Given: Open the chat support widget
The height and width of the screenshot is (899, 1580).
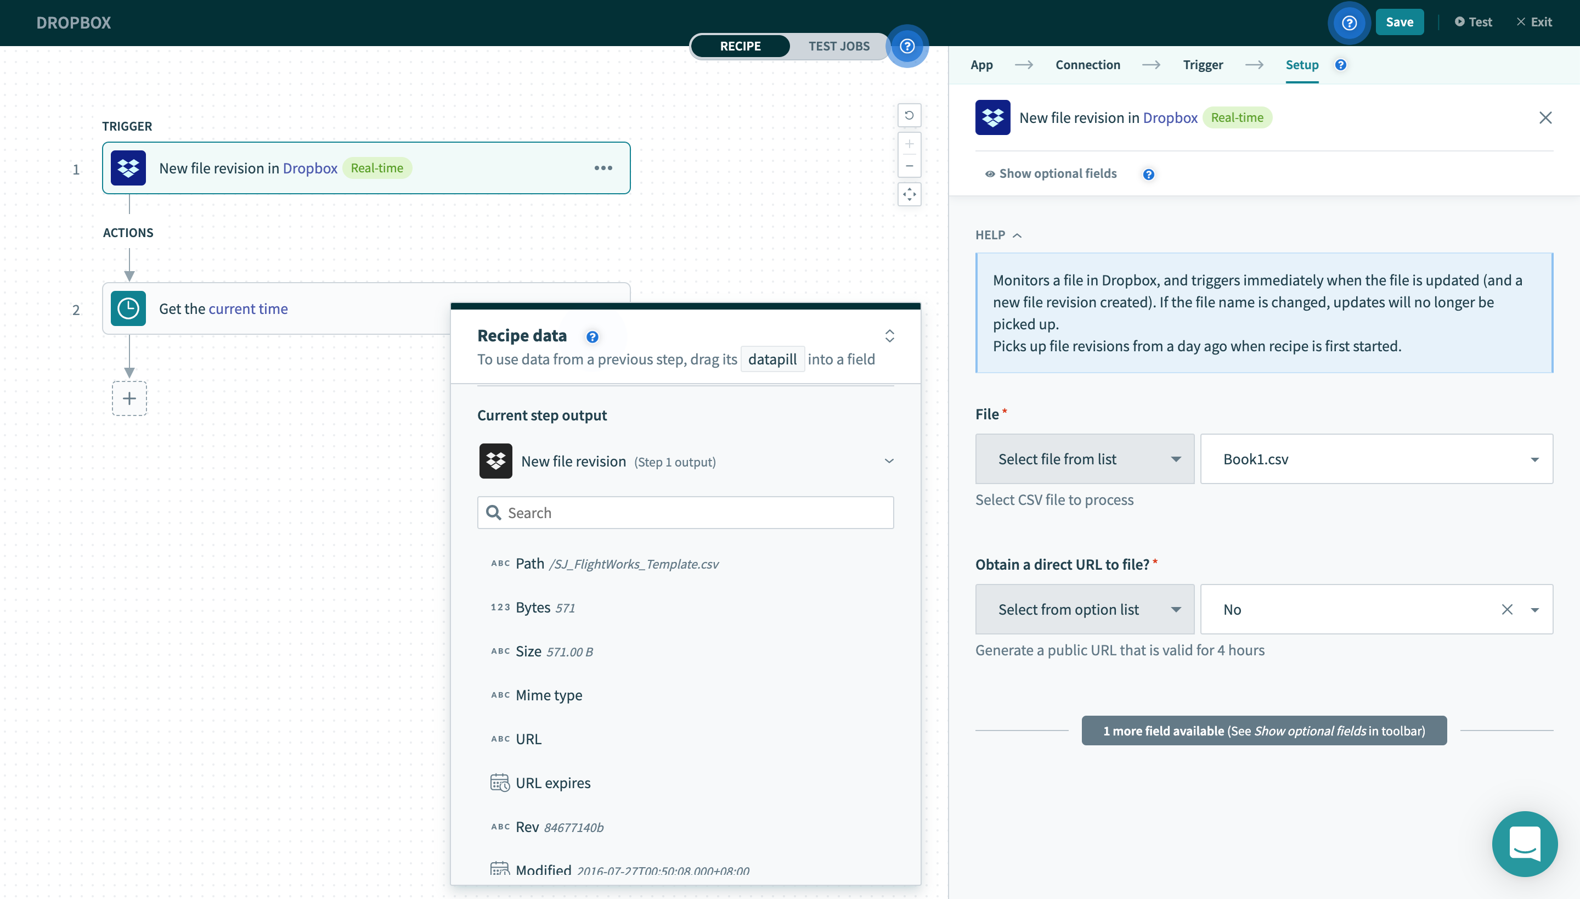Looking at the screenshot, I should (x=1525, y=844).
